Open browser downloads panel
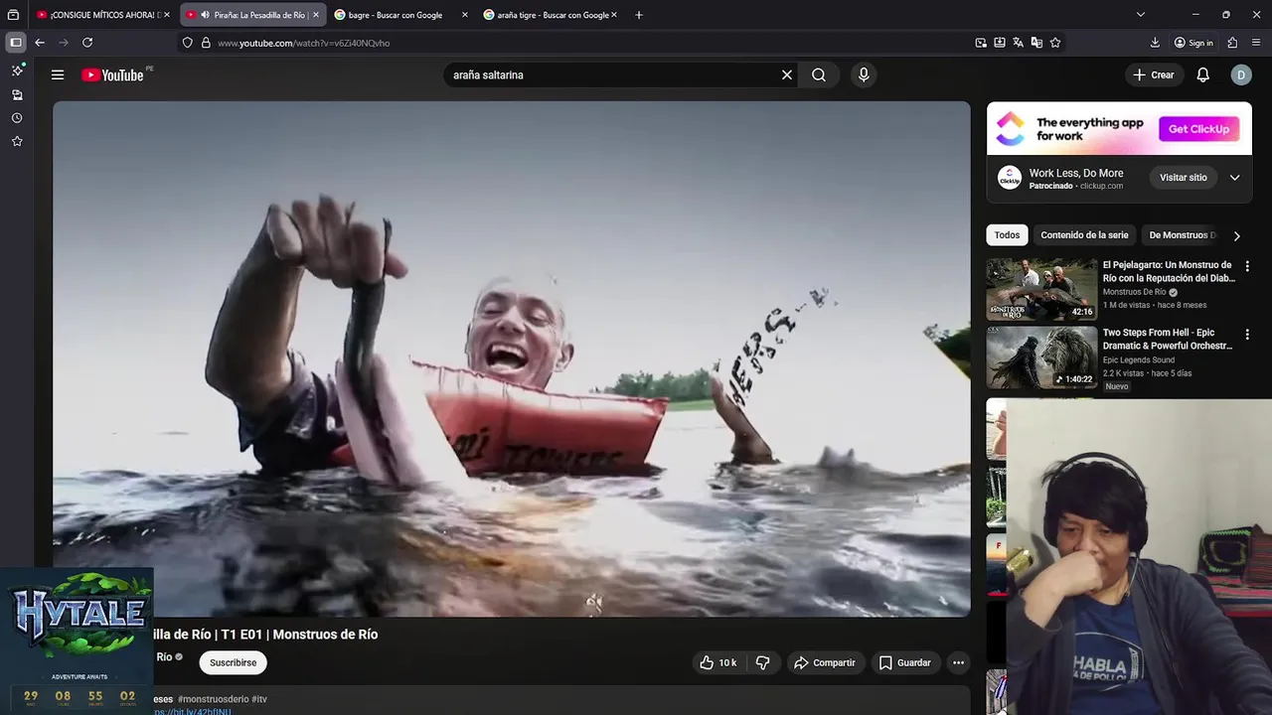 (x=1155, y=43)
